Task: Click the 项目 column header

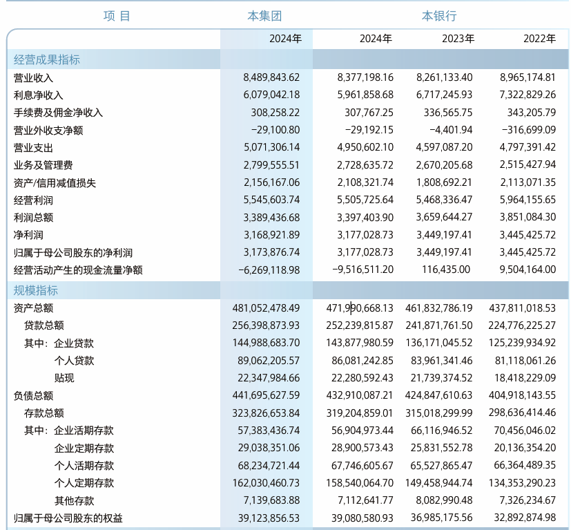Action: [117, 16]
